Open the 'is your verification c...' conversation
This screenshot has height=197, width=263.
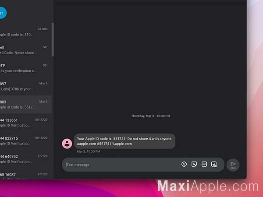(x=25, y=68)
